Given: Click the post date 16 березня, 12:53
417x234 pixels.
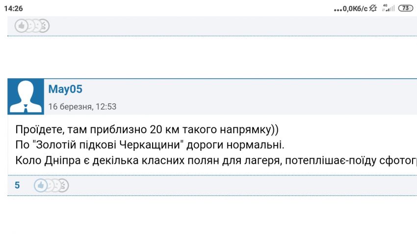Looking at the screenshot, I should (82, 107).
